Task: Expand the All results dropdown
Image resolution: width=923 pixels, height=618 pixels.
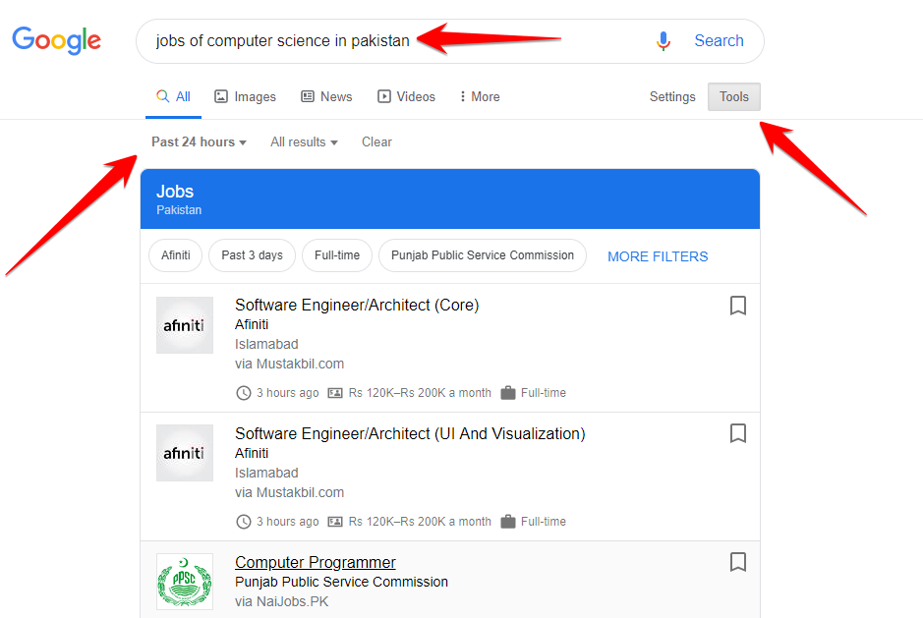Action: point(303,141)
